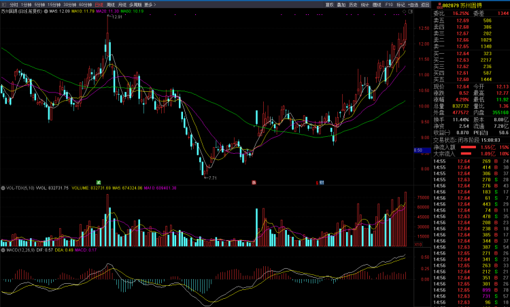Viewport: 510px width, 307px height.
Task: Click the 交易状态 closing status line
Action: [466, 140]
